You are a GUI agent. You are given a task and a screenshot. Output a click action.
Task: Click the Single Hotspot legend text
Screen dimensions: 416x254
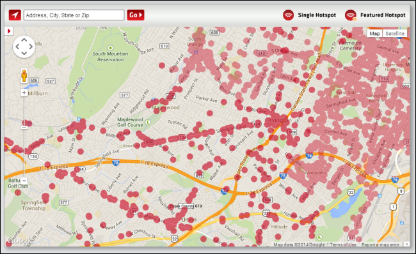click(x=317, y=15)
